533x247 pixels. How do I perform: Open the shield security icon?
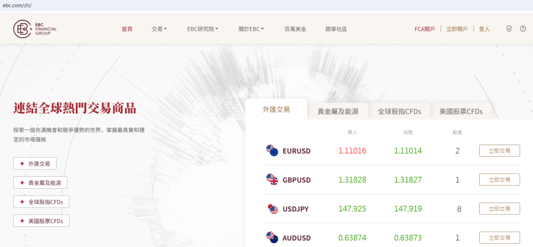509,29
